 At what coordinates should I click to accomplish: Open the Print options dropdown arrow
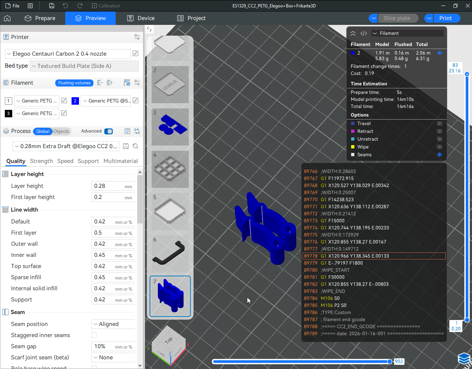pyautogui.click(x=429, y=18)
